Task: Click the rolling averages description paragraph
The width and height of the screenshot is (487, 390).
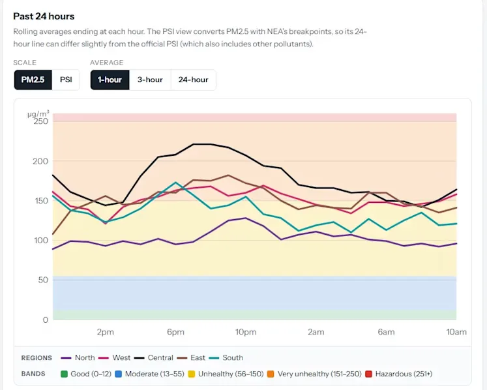Action: (190, 38)
